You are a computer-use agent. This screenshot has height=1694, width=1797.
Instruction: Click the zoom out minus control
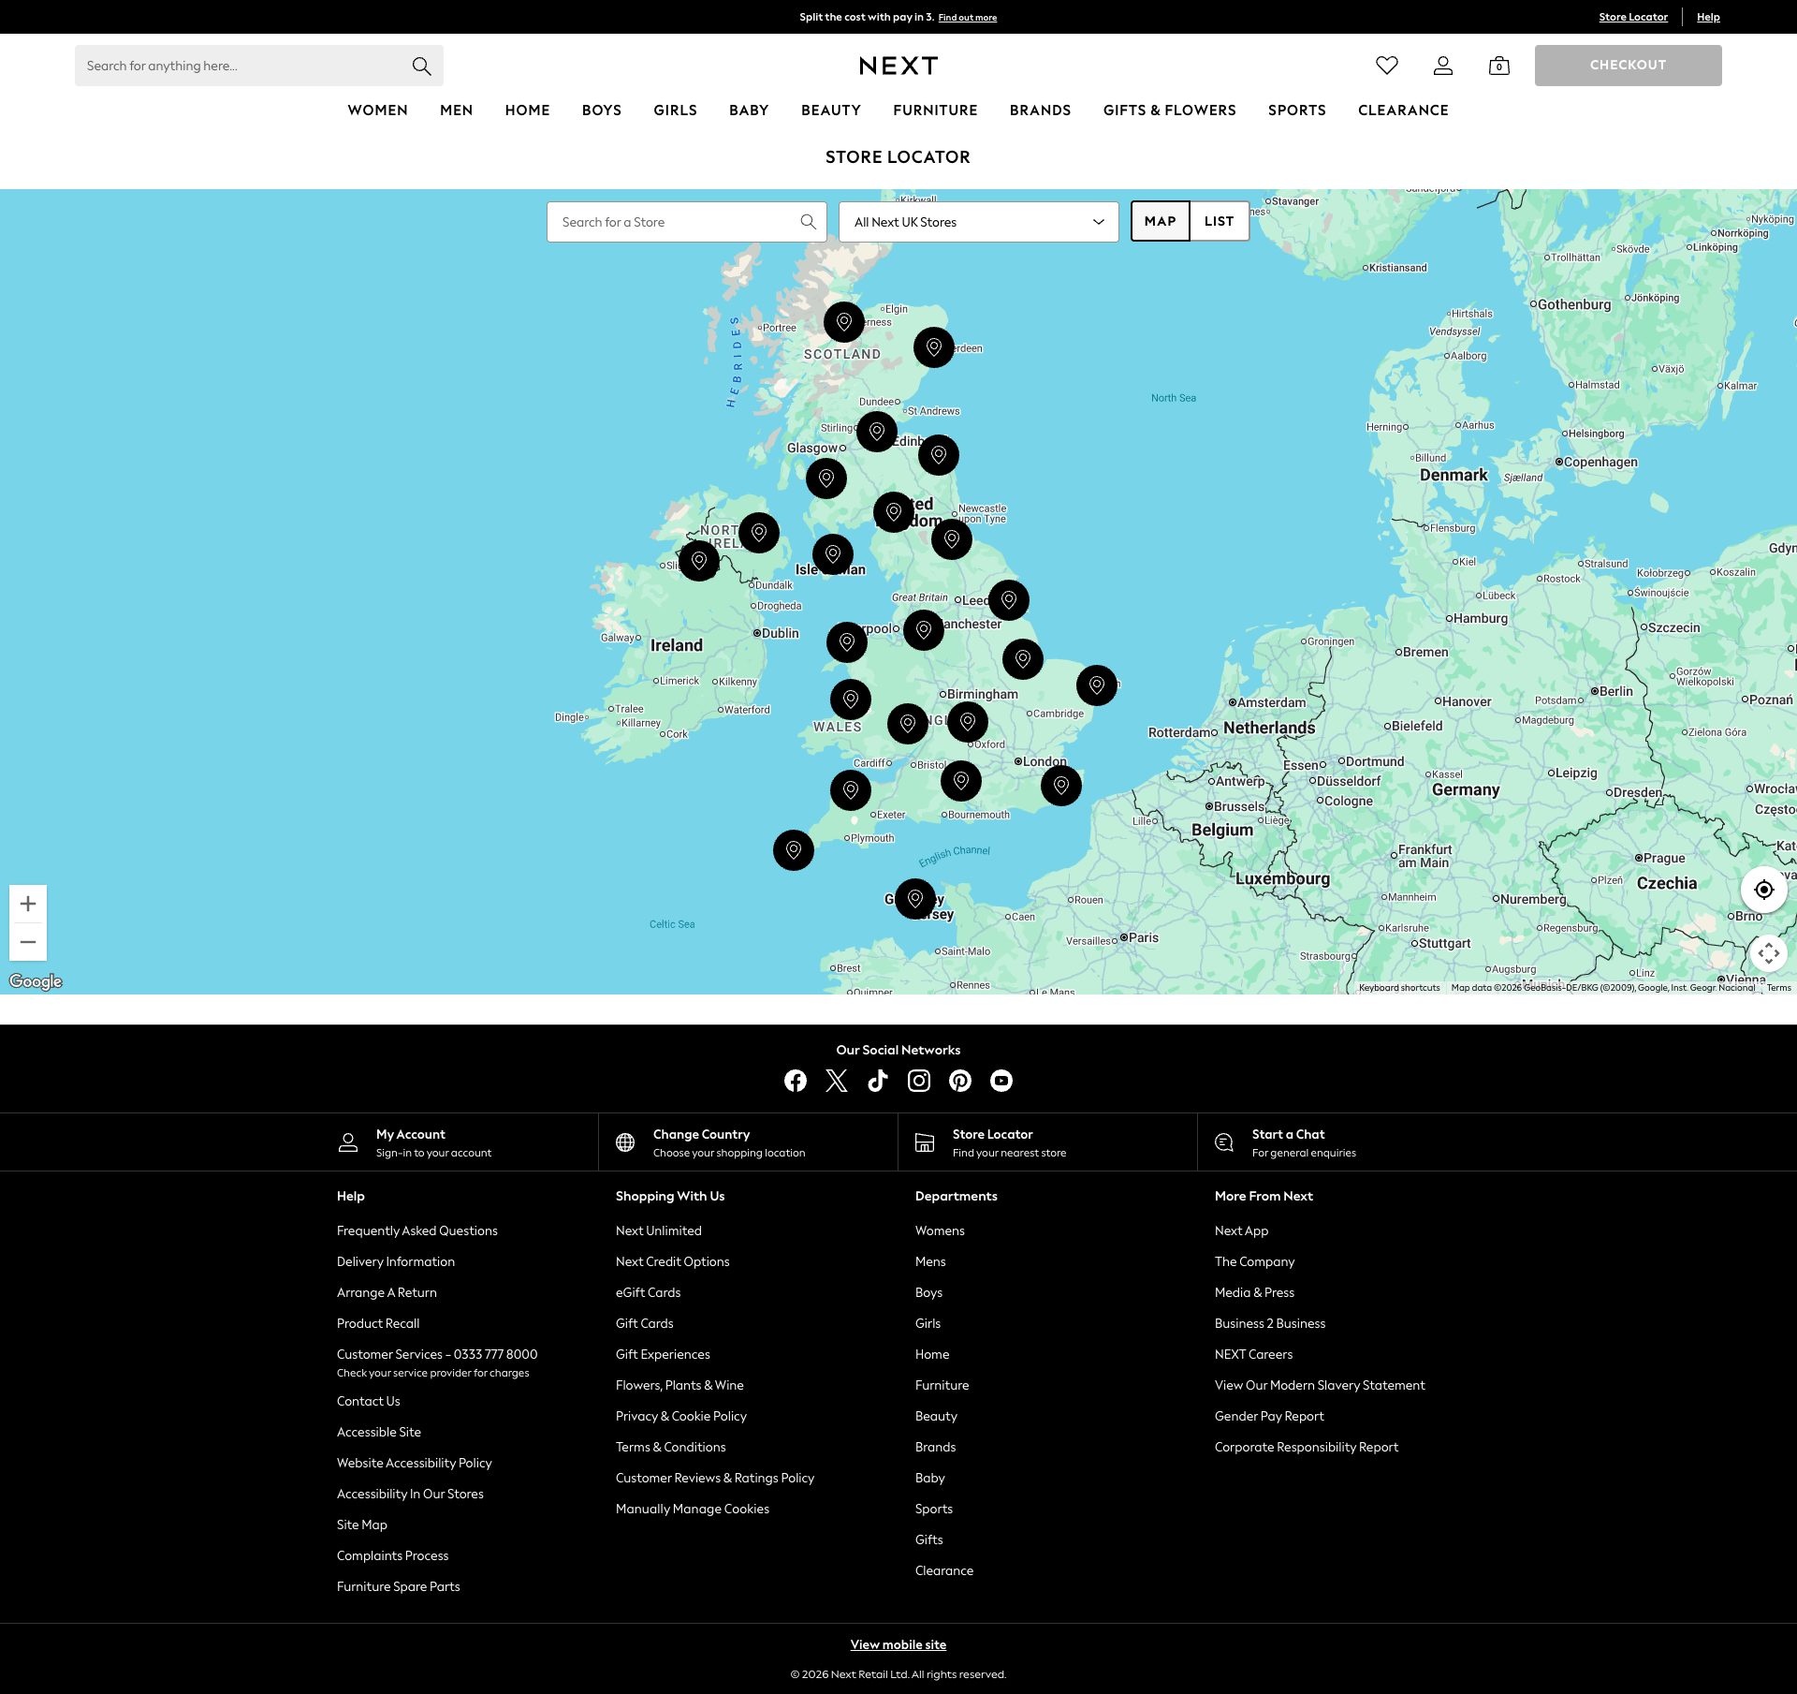(28, 942)
